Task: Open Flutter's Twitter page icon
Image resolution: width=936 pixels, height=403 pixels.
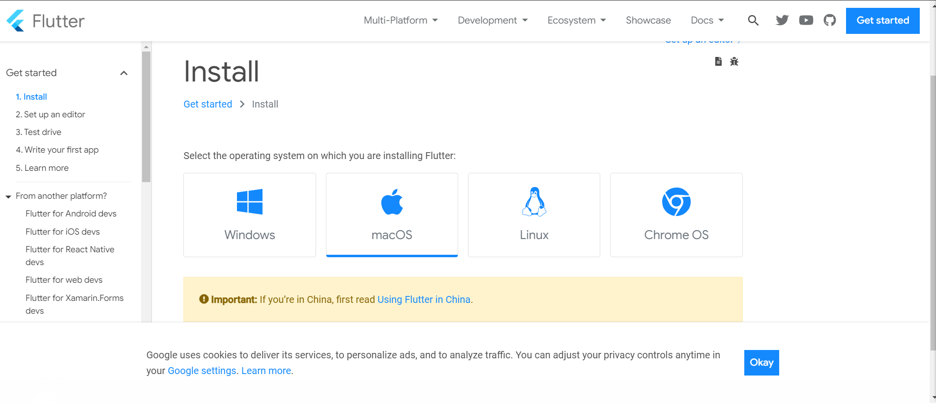Action: click(x=782, y=20)
